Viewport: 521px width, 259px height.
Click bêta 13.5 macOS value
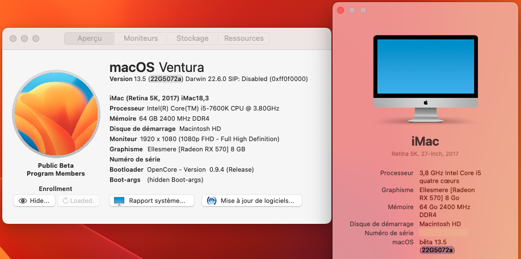tap(433, 242)
